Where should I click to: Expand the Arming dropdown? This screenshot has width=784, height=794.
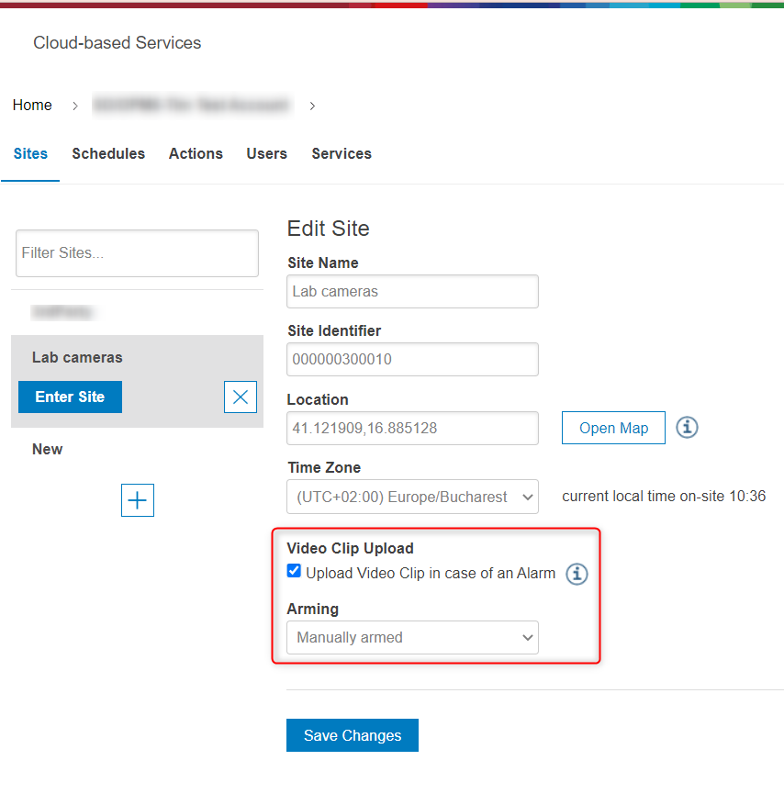412,637
